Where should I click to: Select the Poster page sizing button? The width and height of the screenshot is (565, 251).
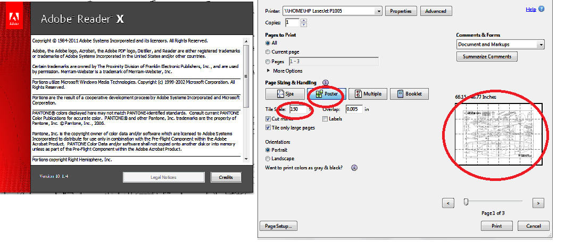point(327,94)
